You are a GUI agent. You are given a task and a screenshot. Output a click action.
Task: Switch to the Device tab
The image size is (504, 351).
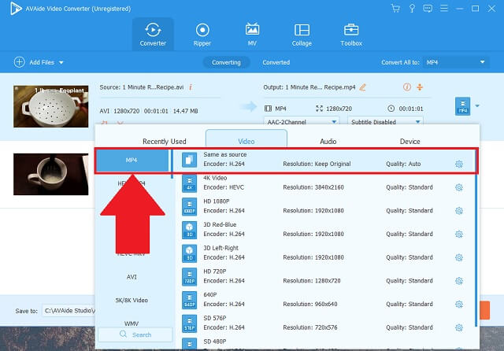pos(409,142)
